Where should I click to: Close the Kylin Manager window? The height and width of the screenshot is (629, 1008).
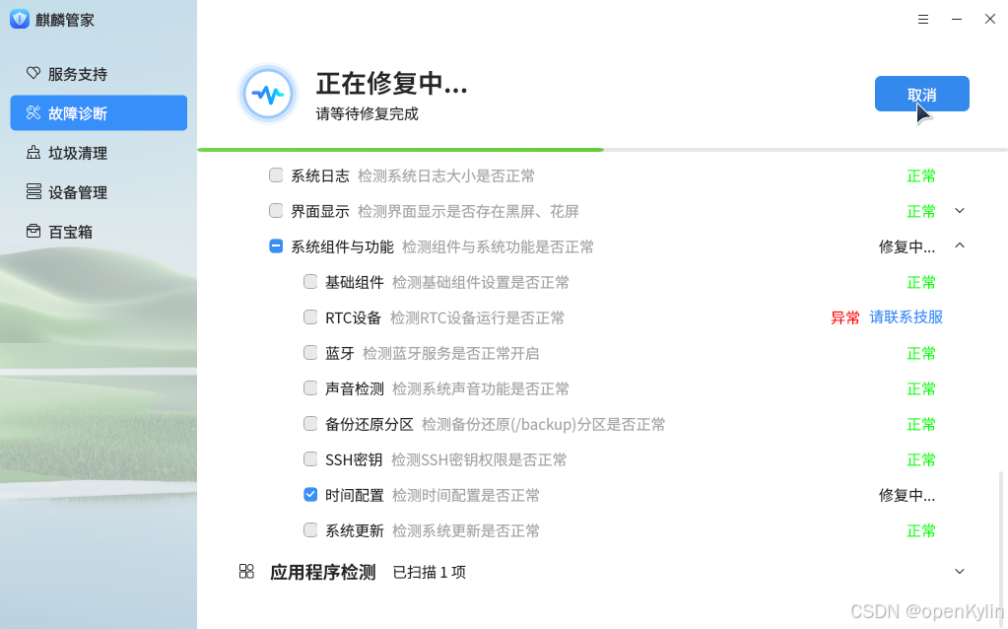[990, 20]
